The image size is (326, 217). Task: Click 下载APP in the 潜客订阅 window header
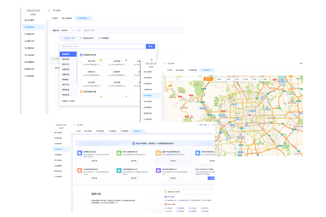pos(203,125)
